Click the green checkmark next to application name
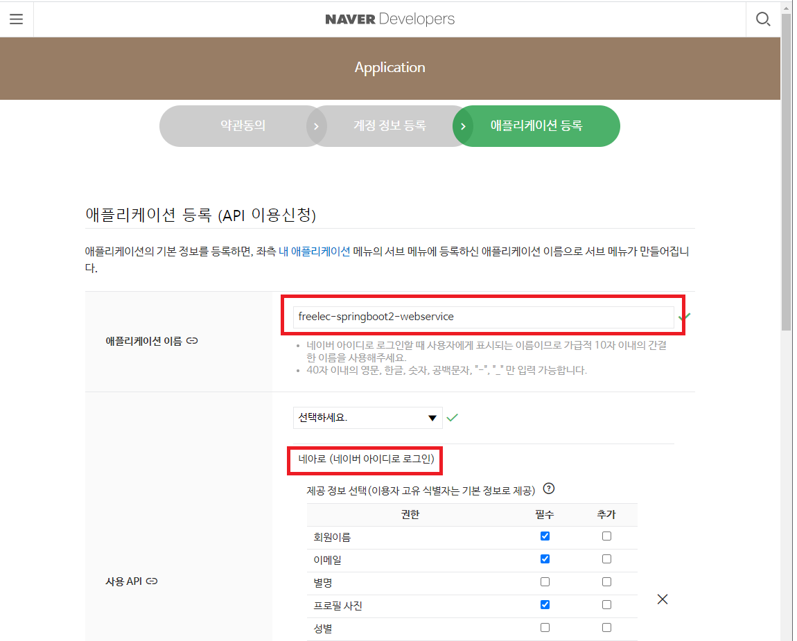The width and height of the screenshot is (797, 641). click(x=685, y=316)
